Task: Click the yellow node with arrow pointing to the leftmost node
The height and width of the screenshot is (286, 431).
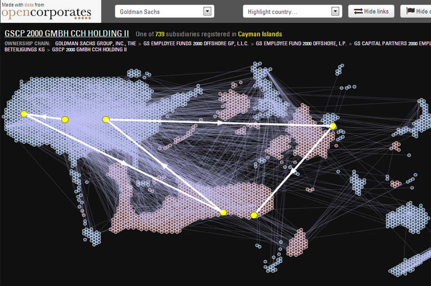Action: click(65, 119)
